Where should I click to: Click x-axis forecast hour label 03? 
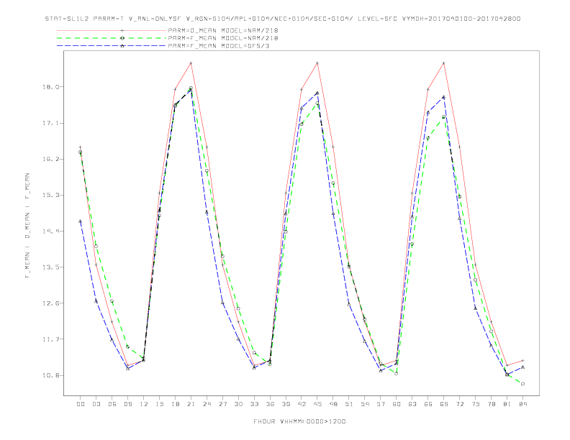pos(96,404)
